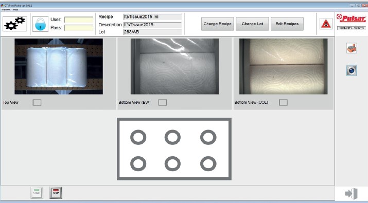Toggle the Bottom View (BW) checkbox
Image resolution: width=368 pixels, height=203 pixels.
point(163,102)
